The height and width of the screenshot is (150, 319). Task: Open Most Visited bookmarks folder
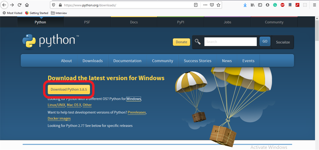click(x=12, y=13)
